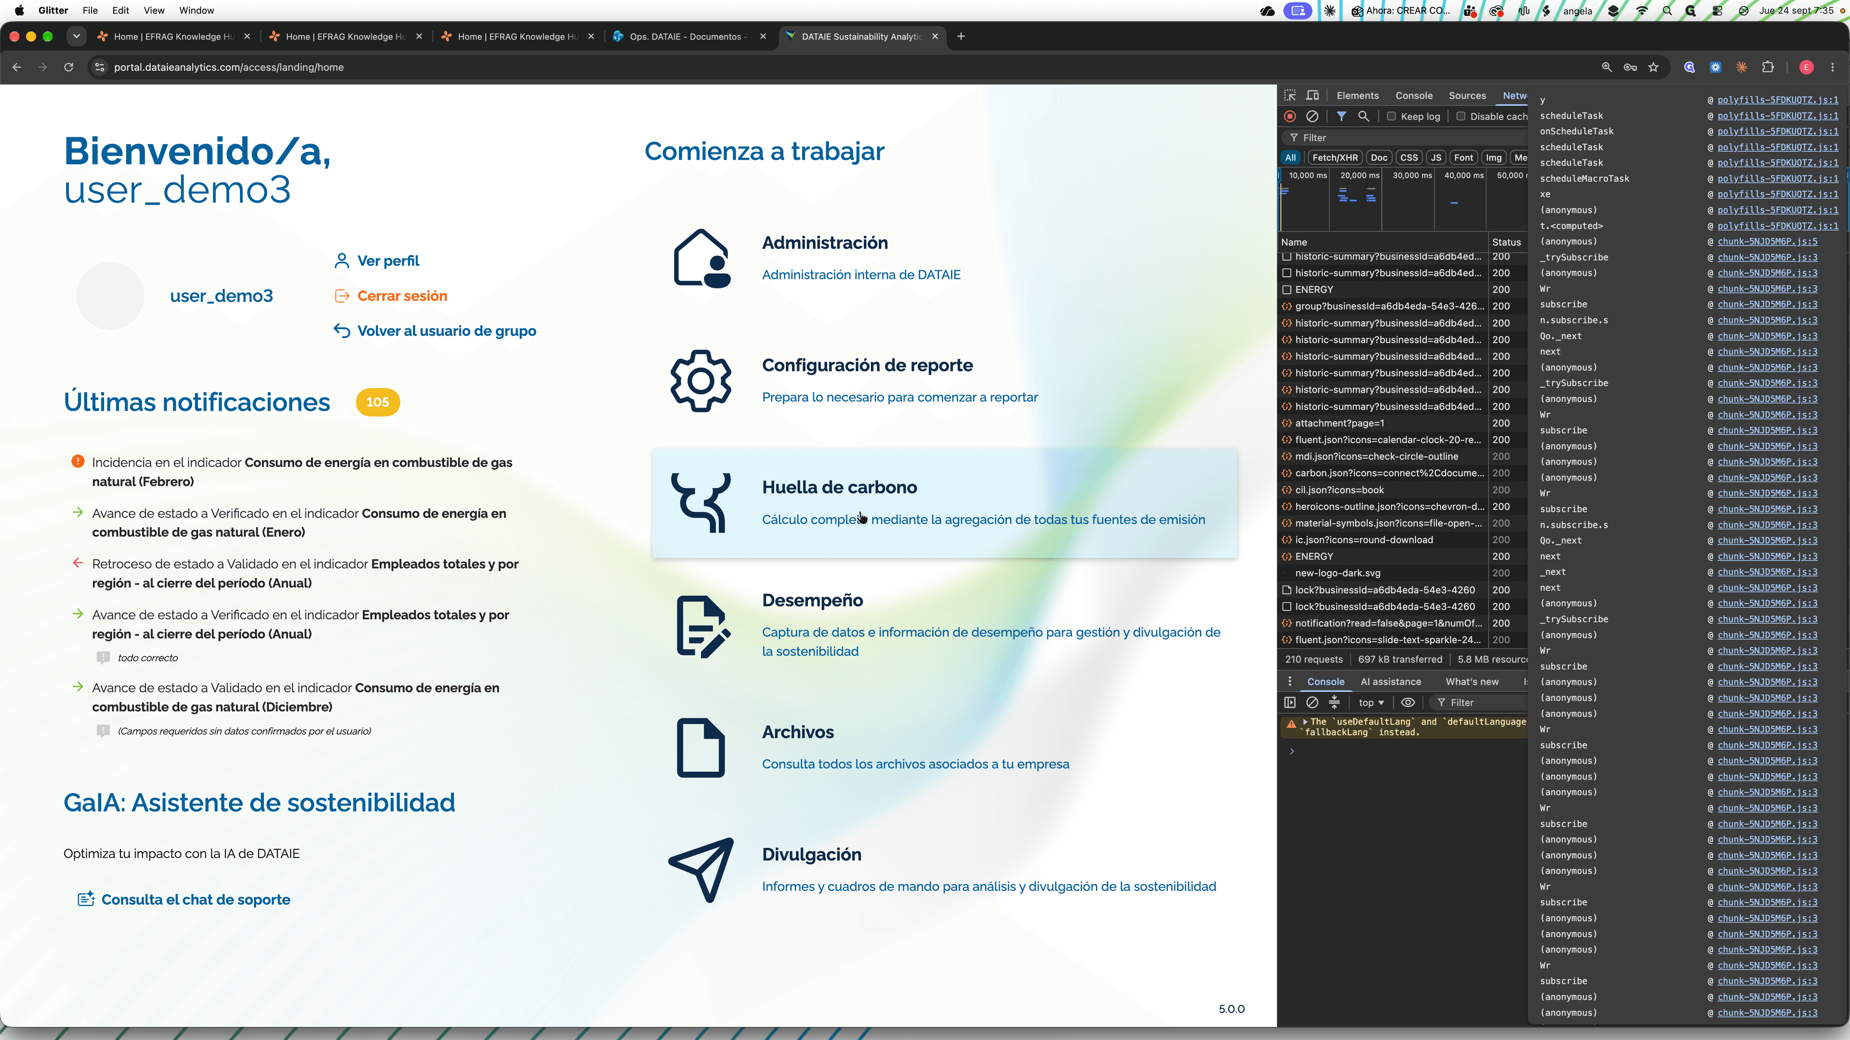Click the Ver perfil link
1850x1040 pixels.
click(x=377, y=260)
